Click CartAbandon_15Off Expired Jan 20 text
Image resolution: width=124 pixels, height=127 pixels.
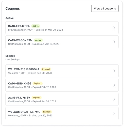point(32,101)
